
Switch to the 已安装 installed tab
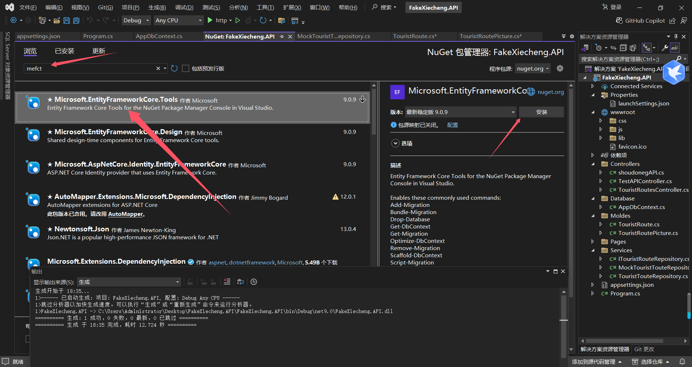[65, 51]
